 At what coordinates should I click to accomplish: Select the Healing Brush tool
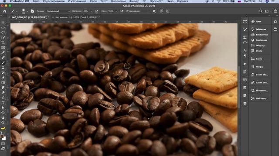point(3,58)
